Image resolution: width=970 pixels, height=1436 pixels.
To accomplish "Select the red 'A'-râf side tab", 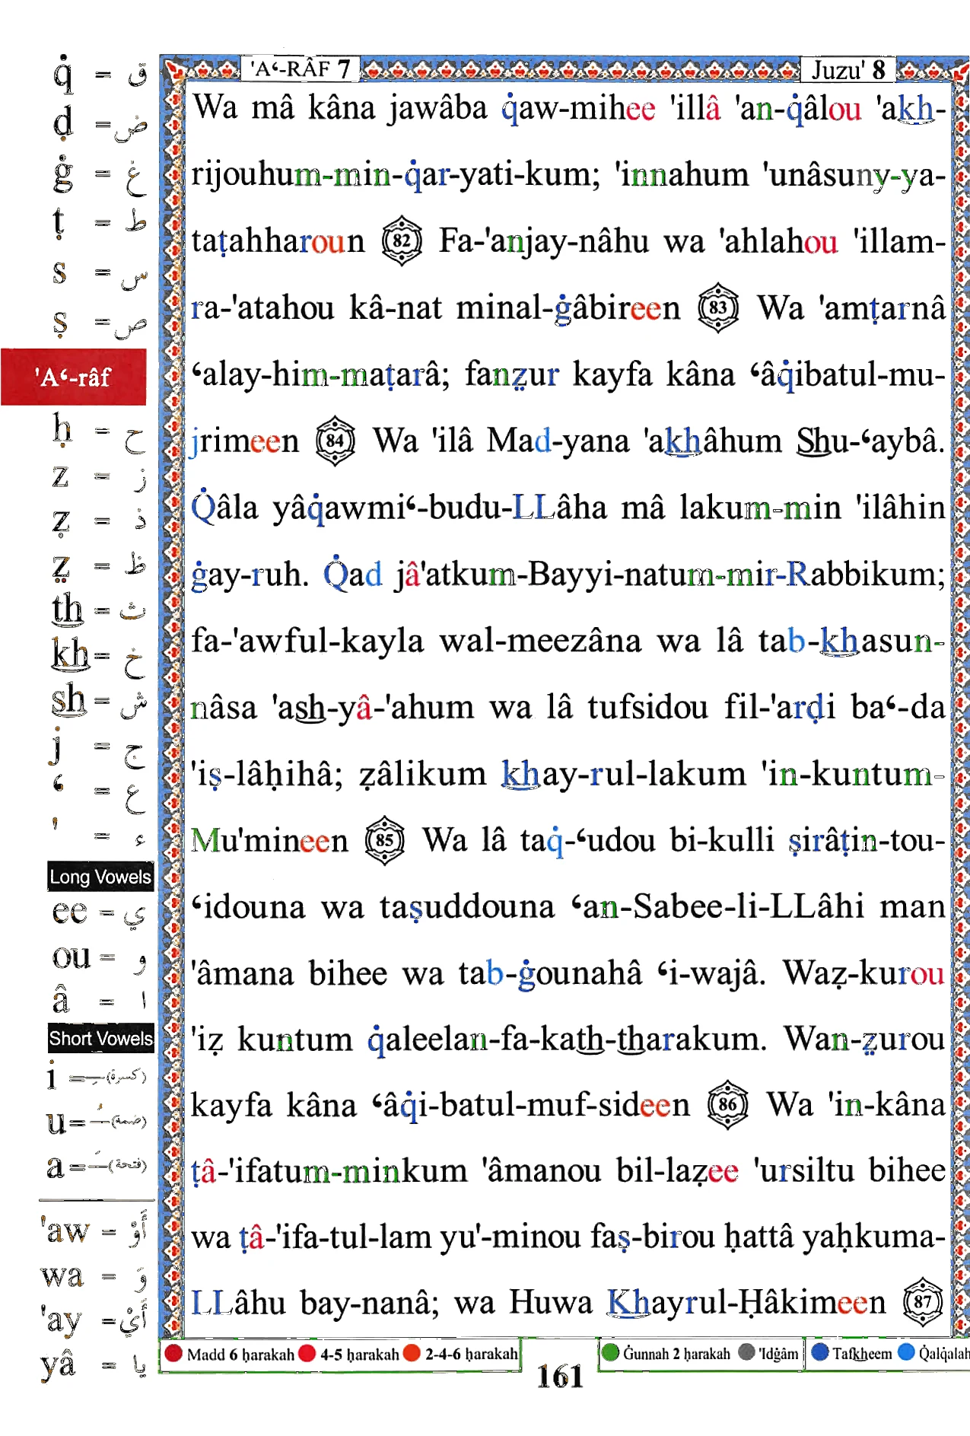I will tap(74, 377).
